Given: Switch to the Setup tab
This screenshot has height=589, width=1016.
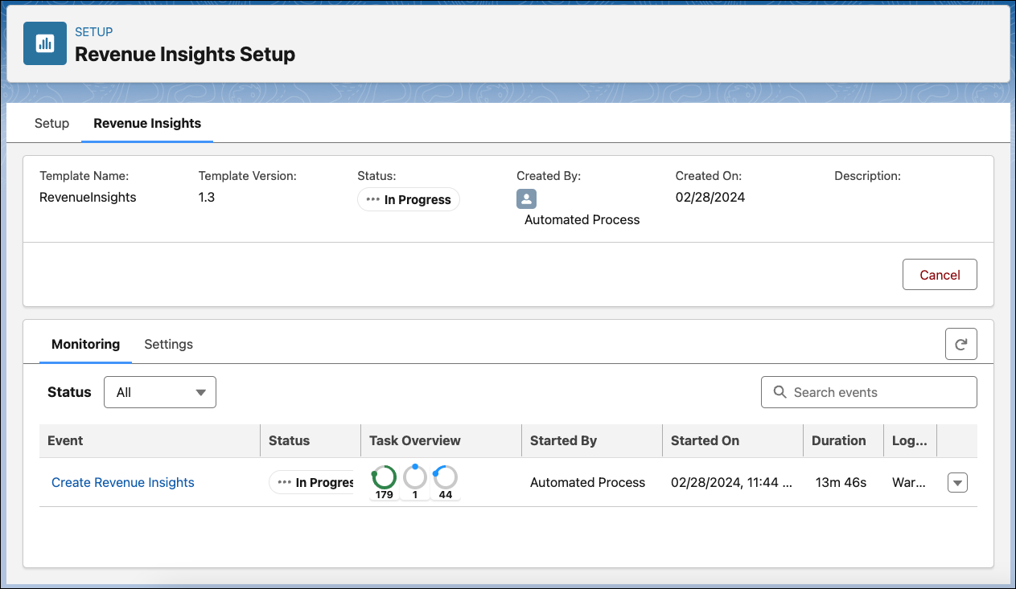Looking at the screenshot, I should click(51, 124).
